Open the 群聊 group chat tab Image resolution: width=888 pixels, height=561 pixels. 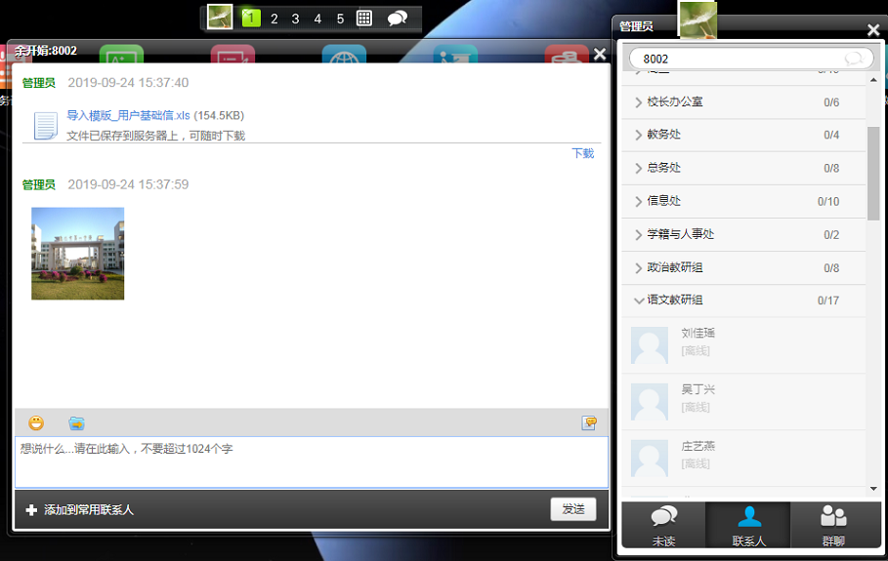(833, 525)
